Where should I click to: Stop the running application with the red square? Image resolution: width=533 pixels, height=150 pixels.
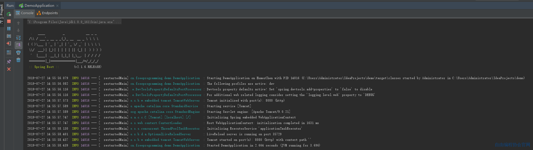point(9,21)
